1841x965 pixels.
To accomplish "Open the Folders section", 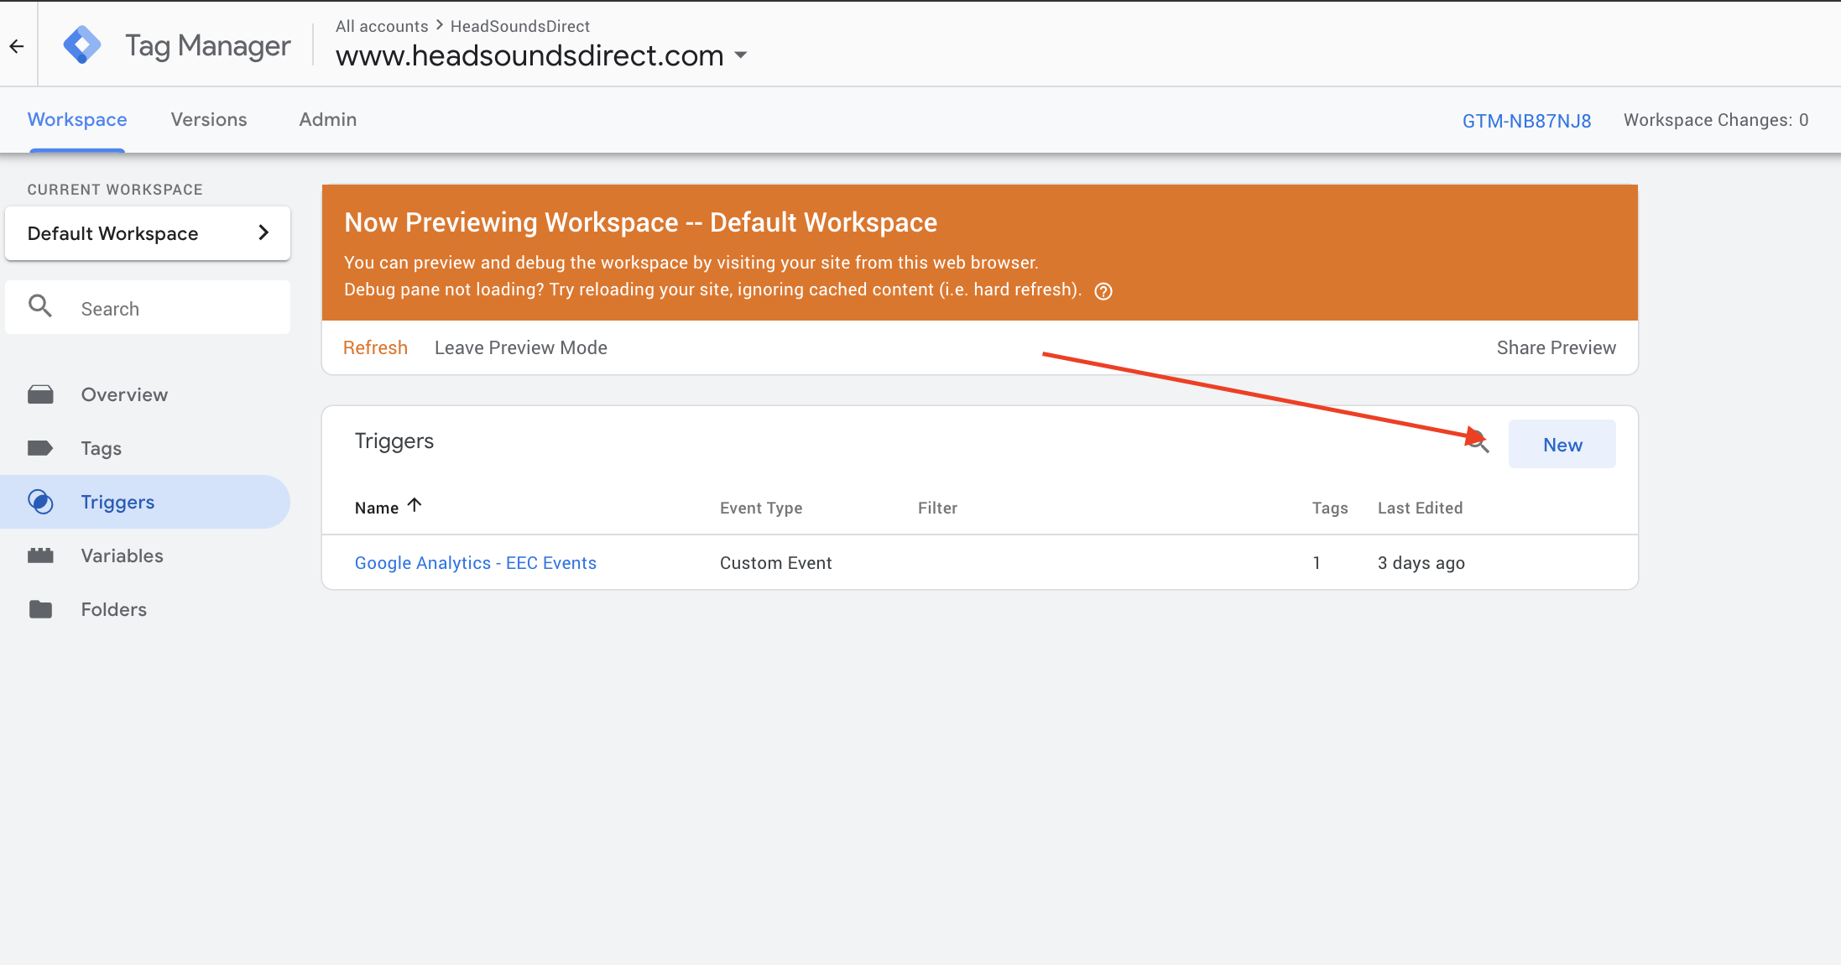I will (114, 609).
